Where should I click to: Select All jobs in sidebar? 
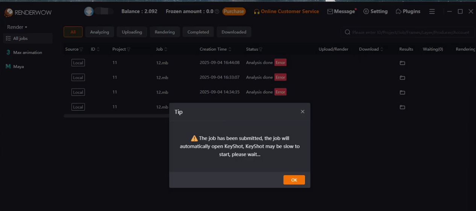point(28,38)
